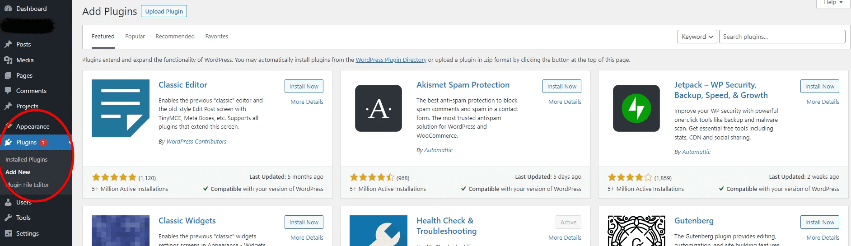
Task: Click the Pages document icon
Action: click(x=8, y=75)
